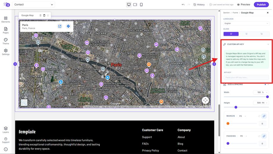The image size is (273, 154).
Task: Go to Frame in breadcrumb
Action: point(235,13)
